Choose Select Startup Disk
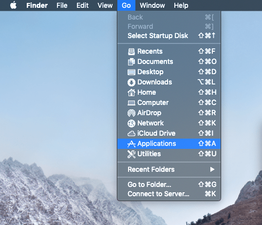 [169, 36]
